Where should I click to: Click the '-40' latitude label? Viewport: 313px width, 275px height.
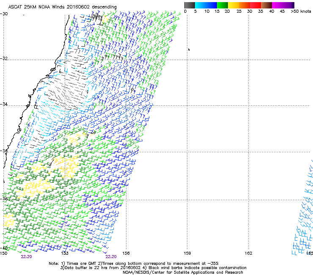tap(4, 248)
